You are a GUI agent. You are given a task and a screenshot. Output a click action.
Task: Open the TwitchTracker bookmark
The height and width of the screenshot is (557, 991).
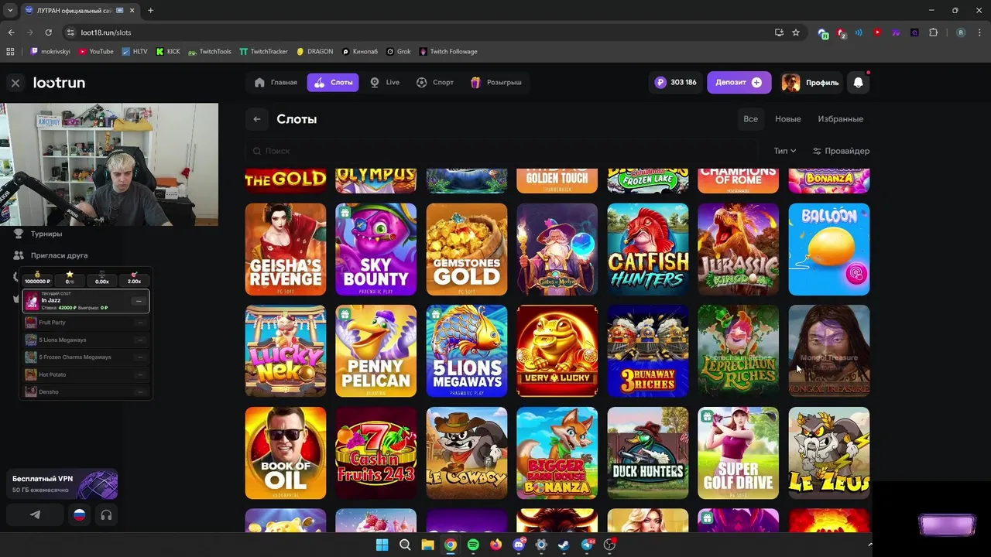263,52
